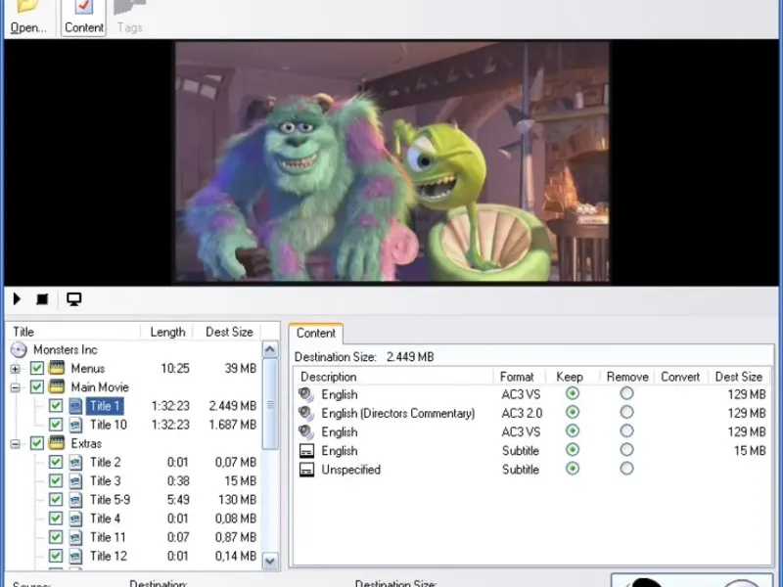This screenshot has height=587, width=783.
Task: Click the title list scrollbar thumb
Action: point(270,404)
